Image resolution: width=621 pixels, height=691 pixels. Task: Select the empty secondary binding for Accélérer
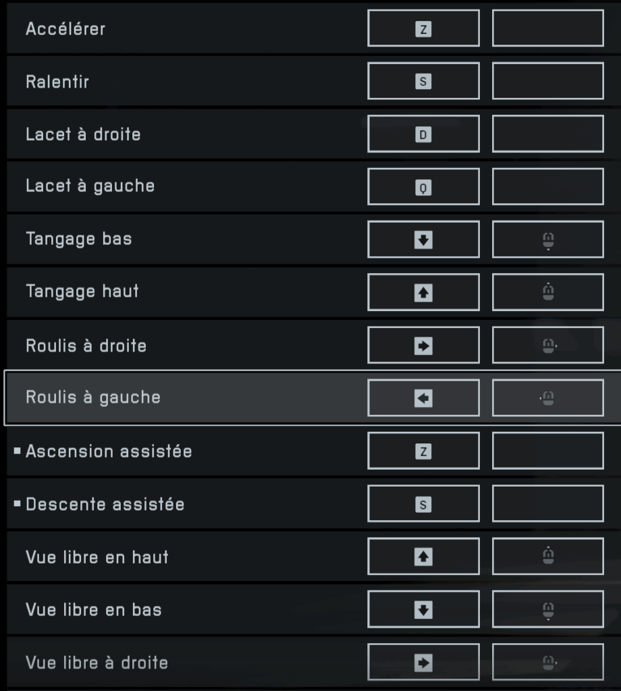[547, 29]
